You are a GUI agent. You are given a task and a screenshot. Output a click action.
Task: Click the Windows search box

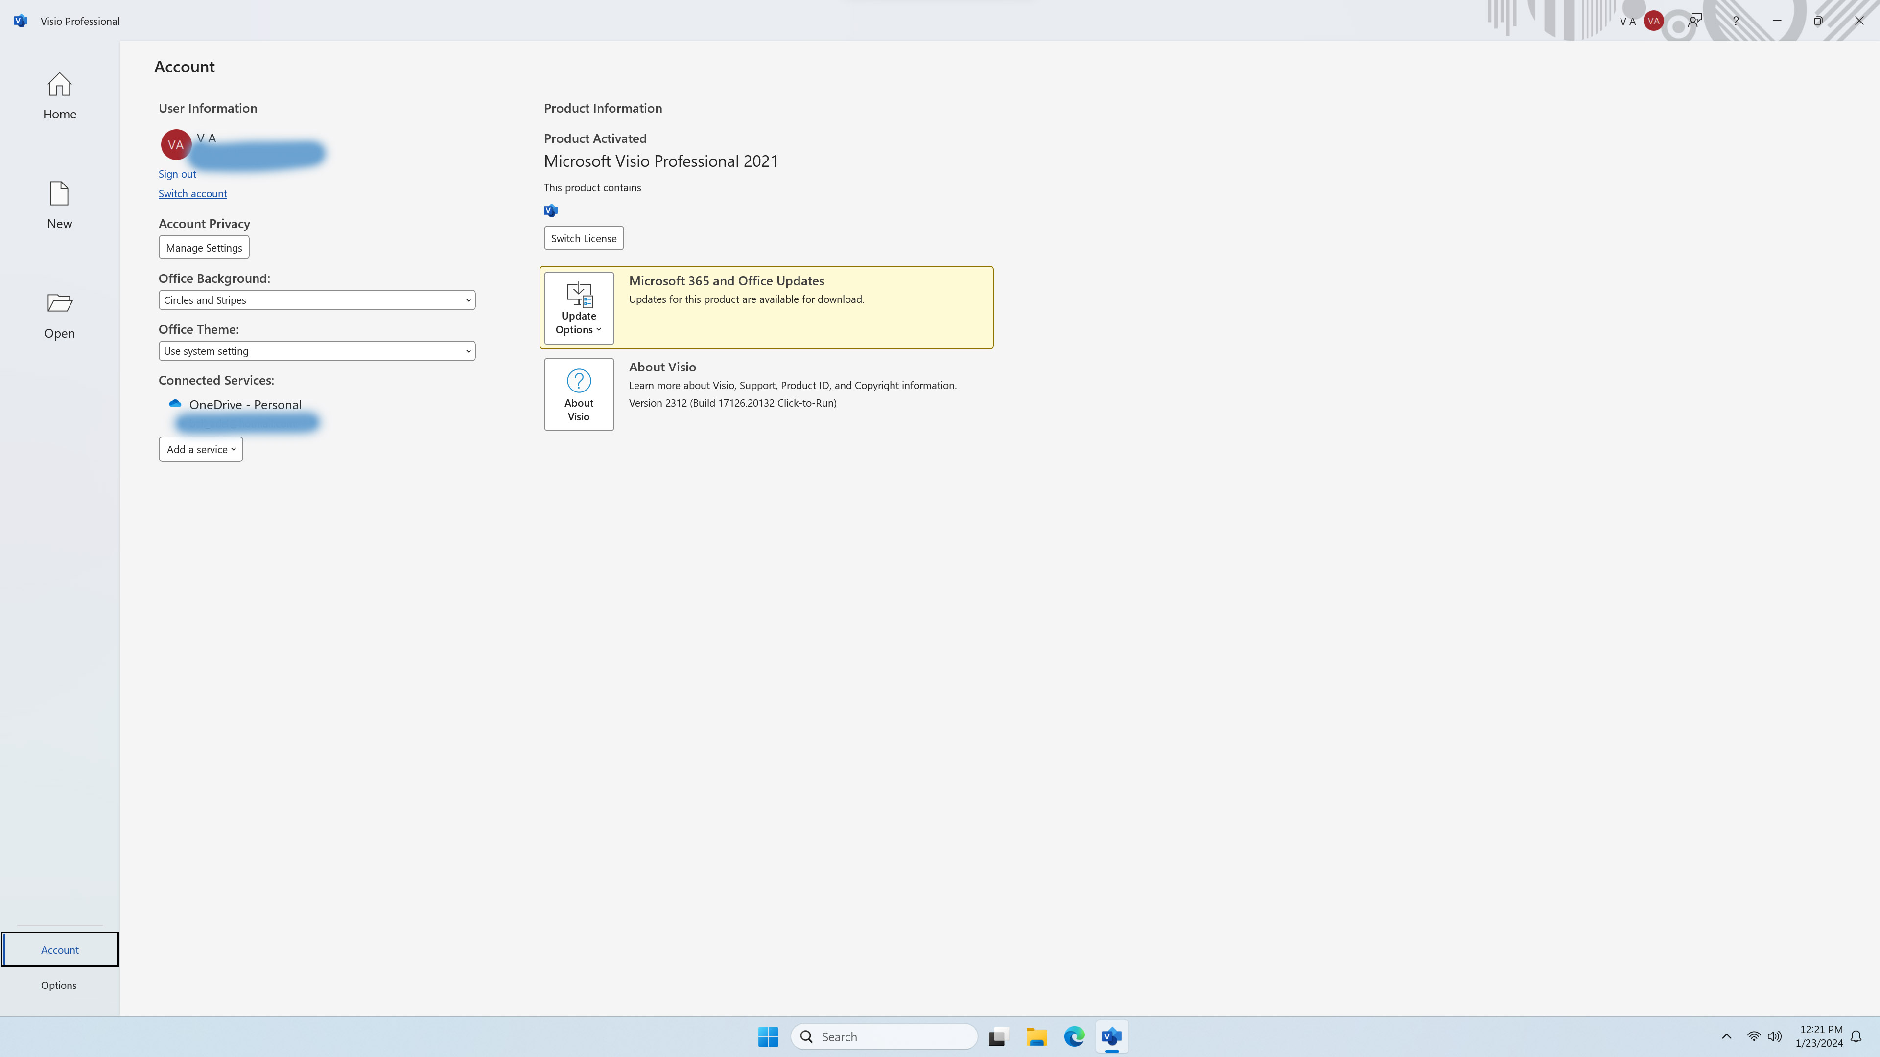tap(884, 1036)
